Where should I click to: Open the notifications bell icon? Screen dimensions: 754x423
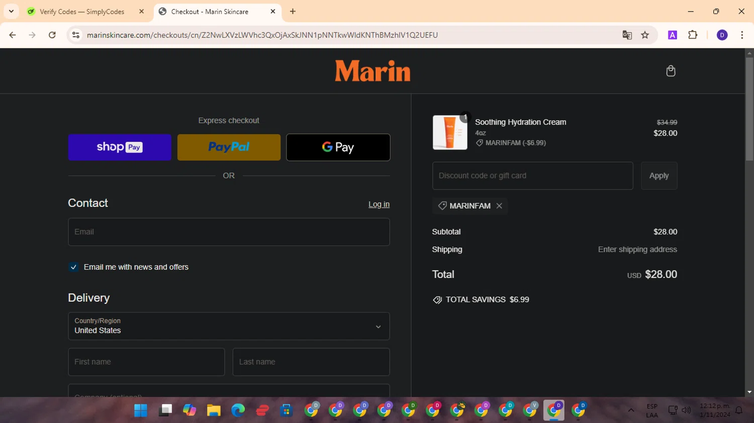tap(739, 410)
